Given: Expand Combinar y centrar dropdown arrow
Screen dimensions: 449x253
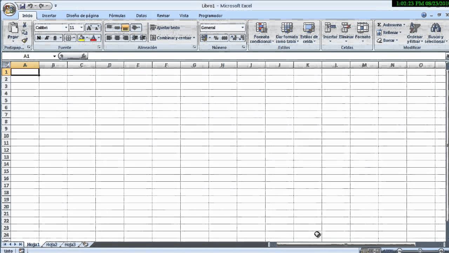Looking at the screenshot, I should [x=194, y=38].
